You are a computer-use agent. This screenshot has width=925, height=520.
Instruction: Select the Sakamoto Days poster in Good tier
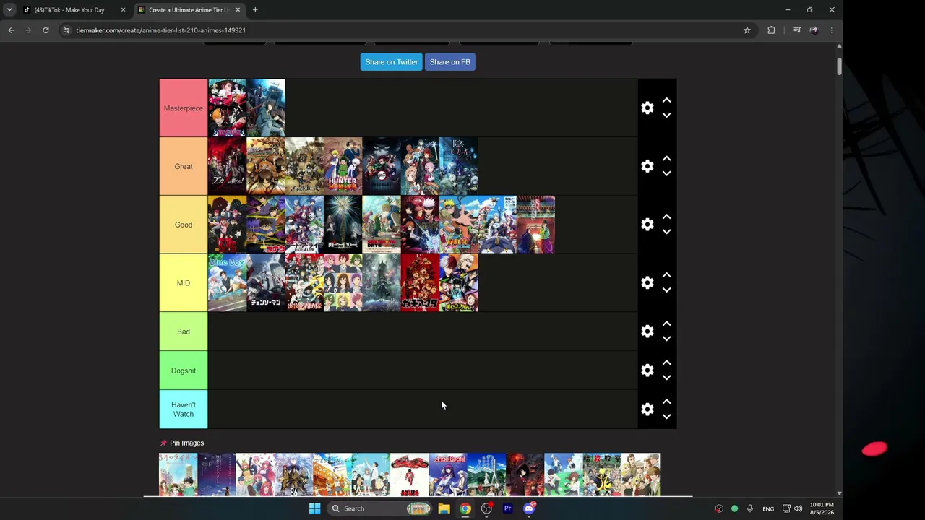tap(382, 225)
